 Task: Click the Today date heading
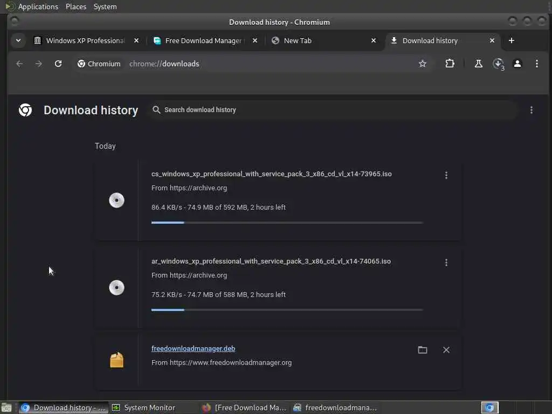pyautogui.click(x=105, y=146)
